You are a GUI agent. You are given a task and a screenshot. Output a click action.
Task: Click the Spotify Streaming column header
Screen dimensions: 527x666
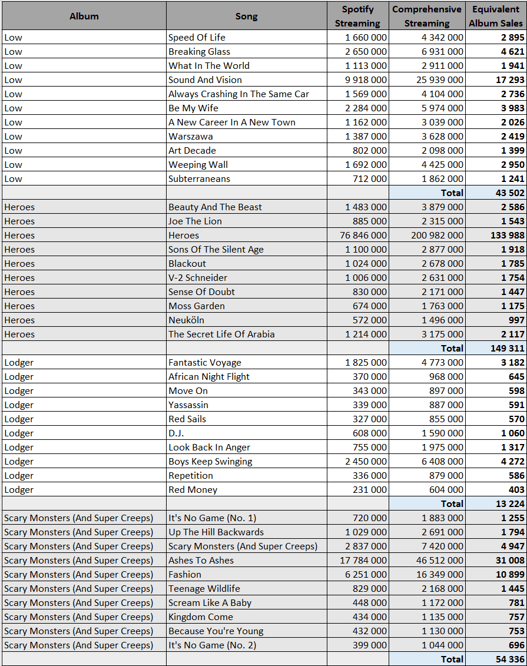pyautogui.click(x=358, y=16)
